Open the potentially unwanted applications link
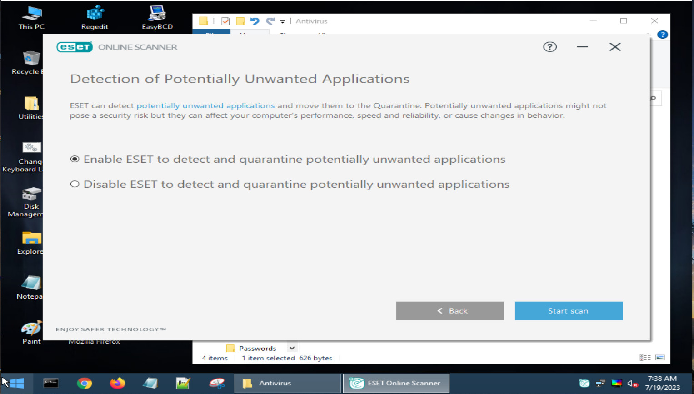 point(205,105)
